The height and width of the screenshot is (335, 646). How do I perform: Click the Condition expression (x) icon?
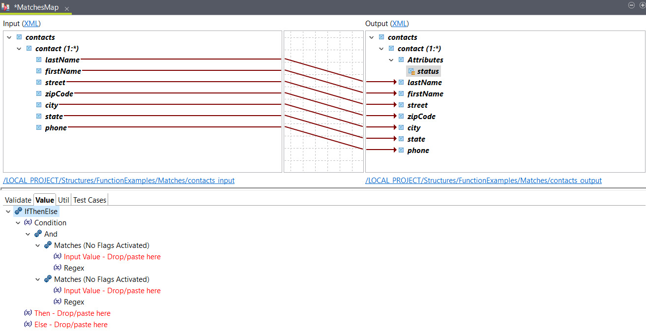(x=28, y=222)
